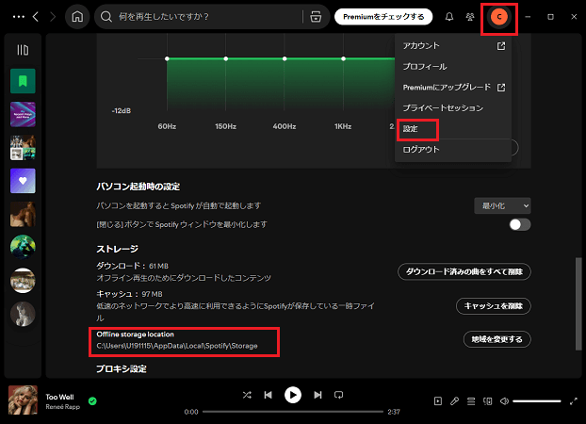Open the purple Liked Songs heart thumbnail

tap(23, 181)
